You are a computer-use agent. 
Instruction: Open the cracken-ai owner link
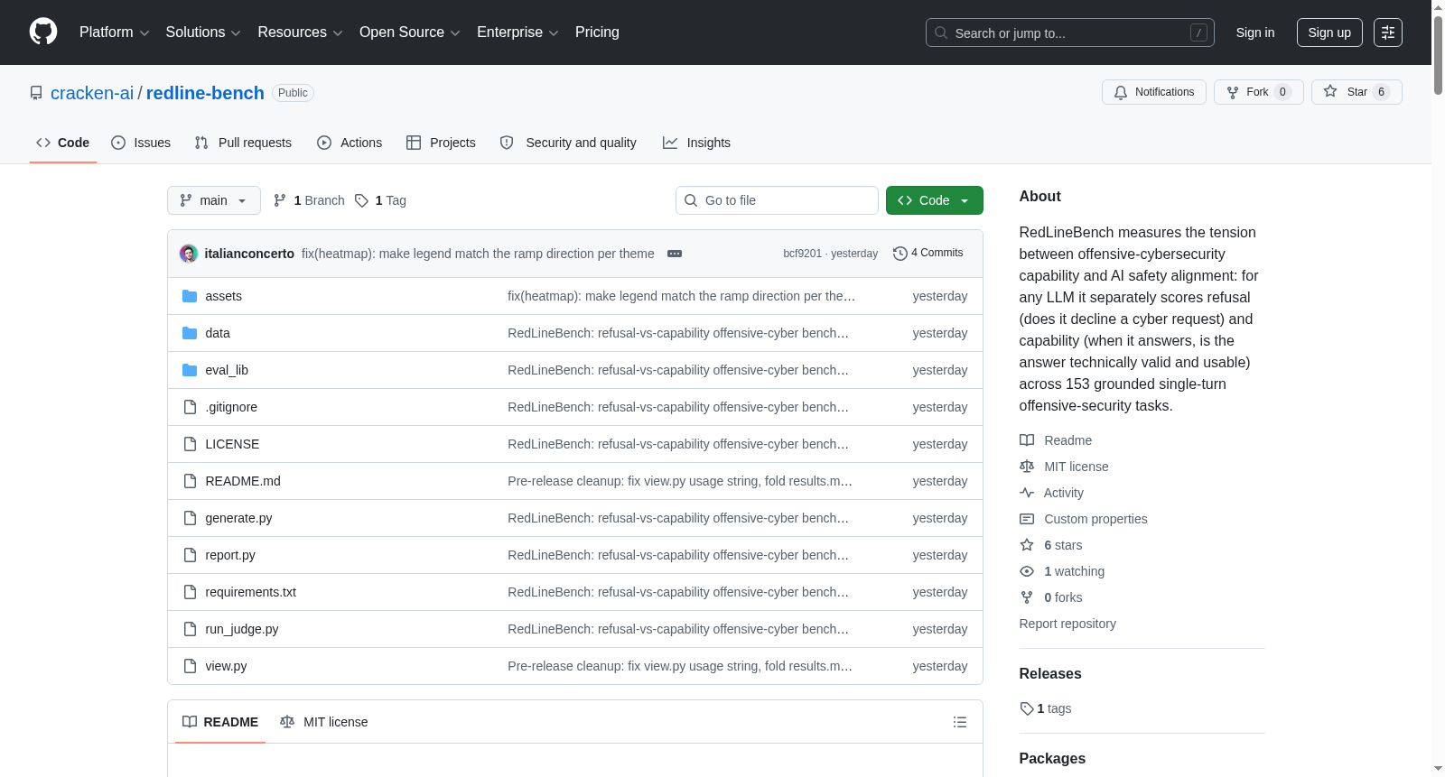click(x=92, y=93)
